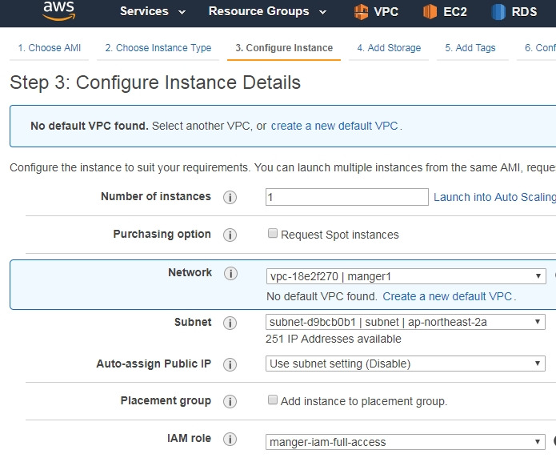Open the VPC service shortcut icon
The height and width of the screenshot is (458, 556).
[x=362, y=11]
